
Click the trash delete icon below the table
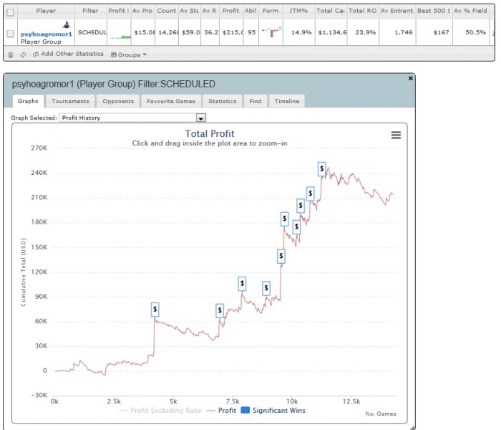pos(10,54)
